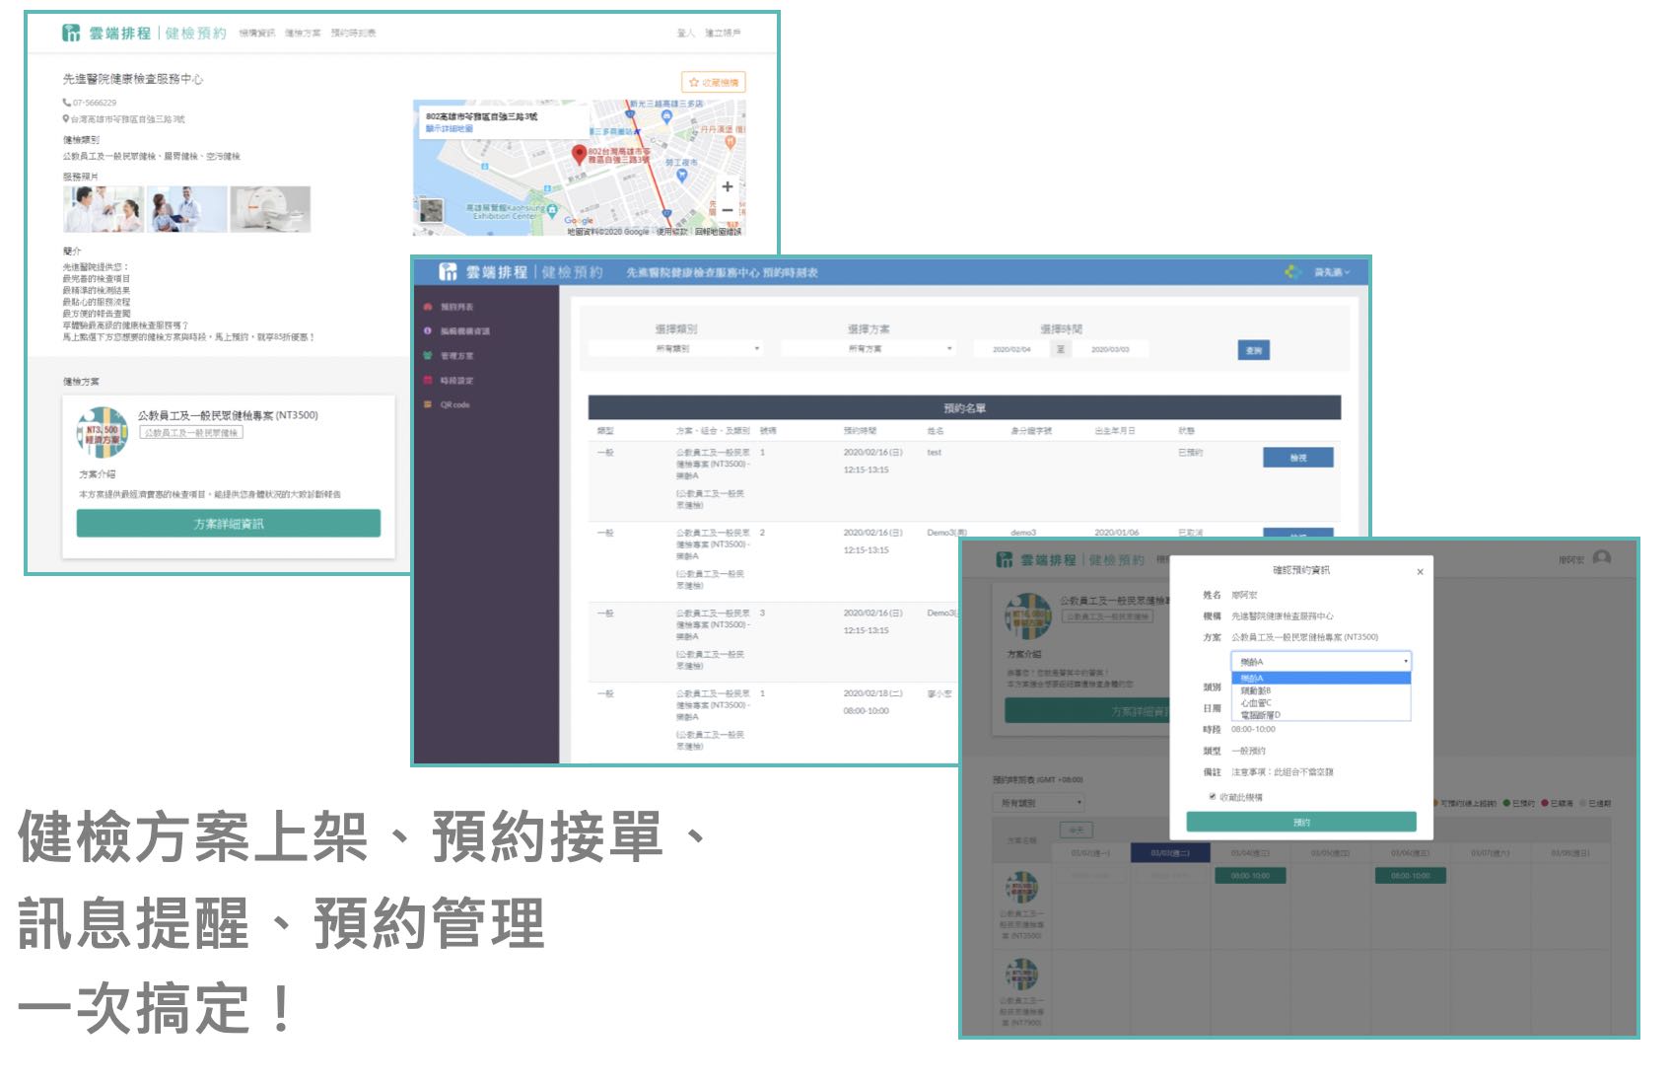Click the green organization icon in admin header

[x=1292, y=271]
